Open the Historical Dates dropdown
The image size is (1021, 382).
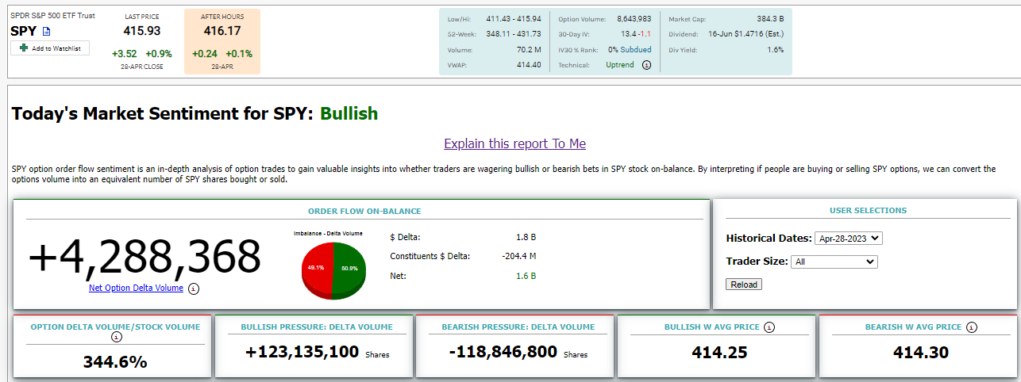tap(849, 238)
